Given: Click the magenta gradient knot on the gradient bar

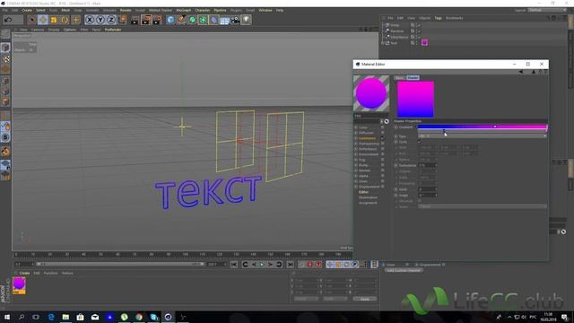Looking at the screenshot, I should (495, 127).
